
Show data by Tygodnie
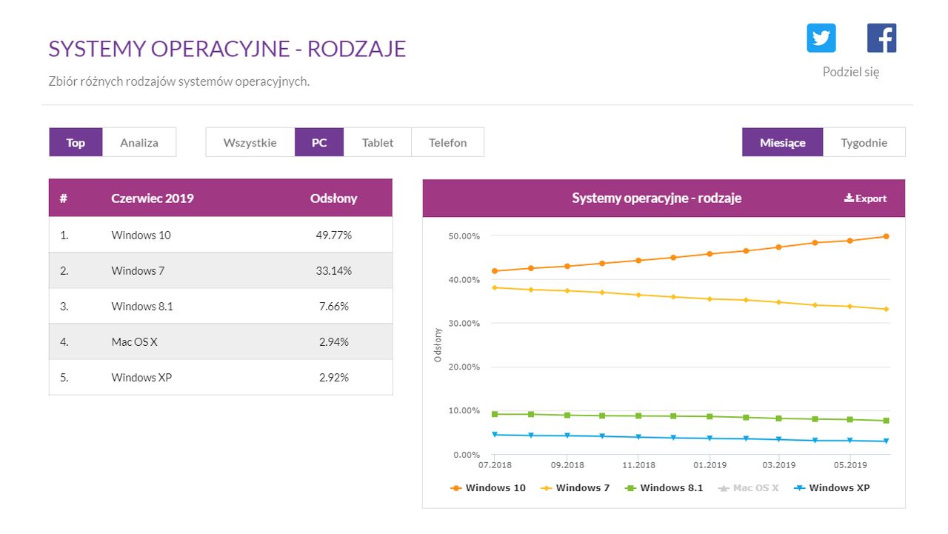coord(864,142)
